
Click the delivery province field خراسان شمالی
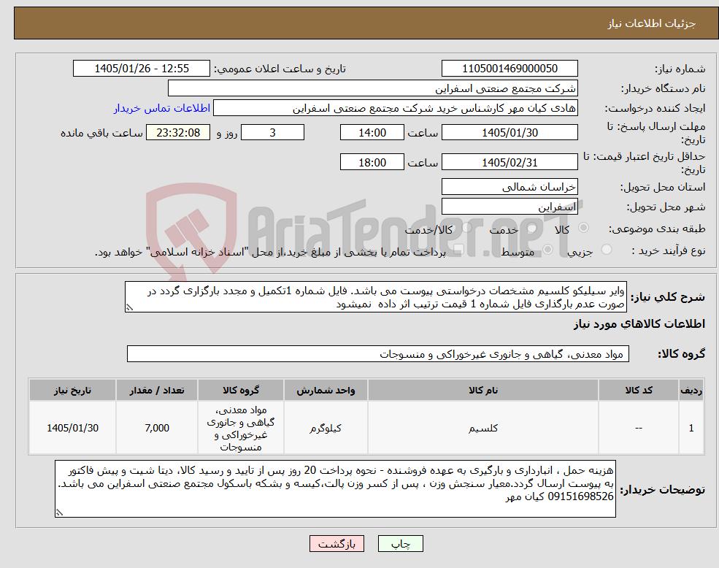pos(510,187)
